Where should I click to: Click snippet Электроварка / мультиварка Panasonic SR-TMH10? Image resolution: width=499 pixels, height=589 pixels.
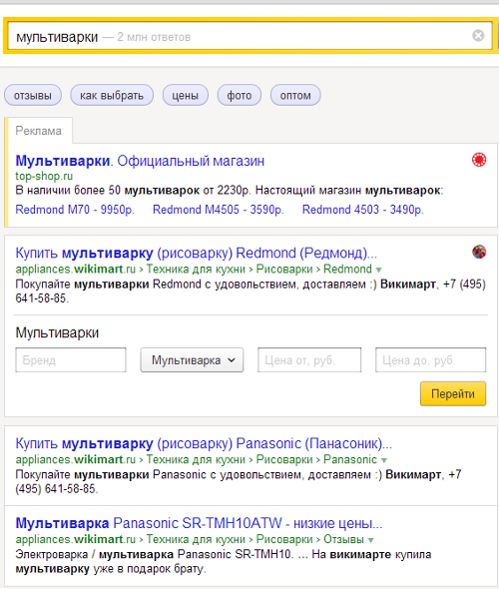point(153,554)
